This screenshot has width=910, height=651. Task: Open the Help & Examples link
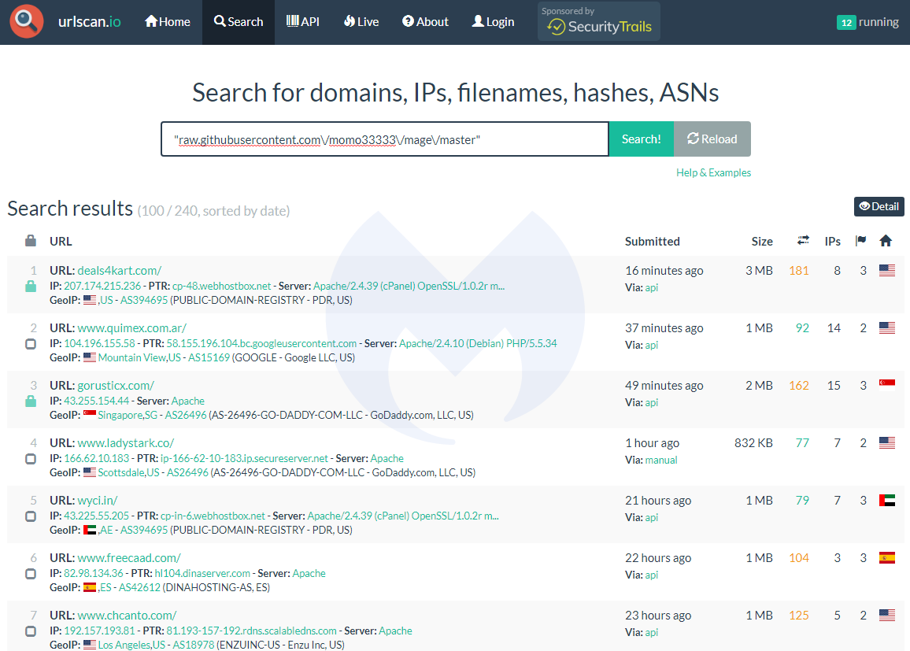(713, 172)
